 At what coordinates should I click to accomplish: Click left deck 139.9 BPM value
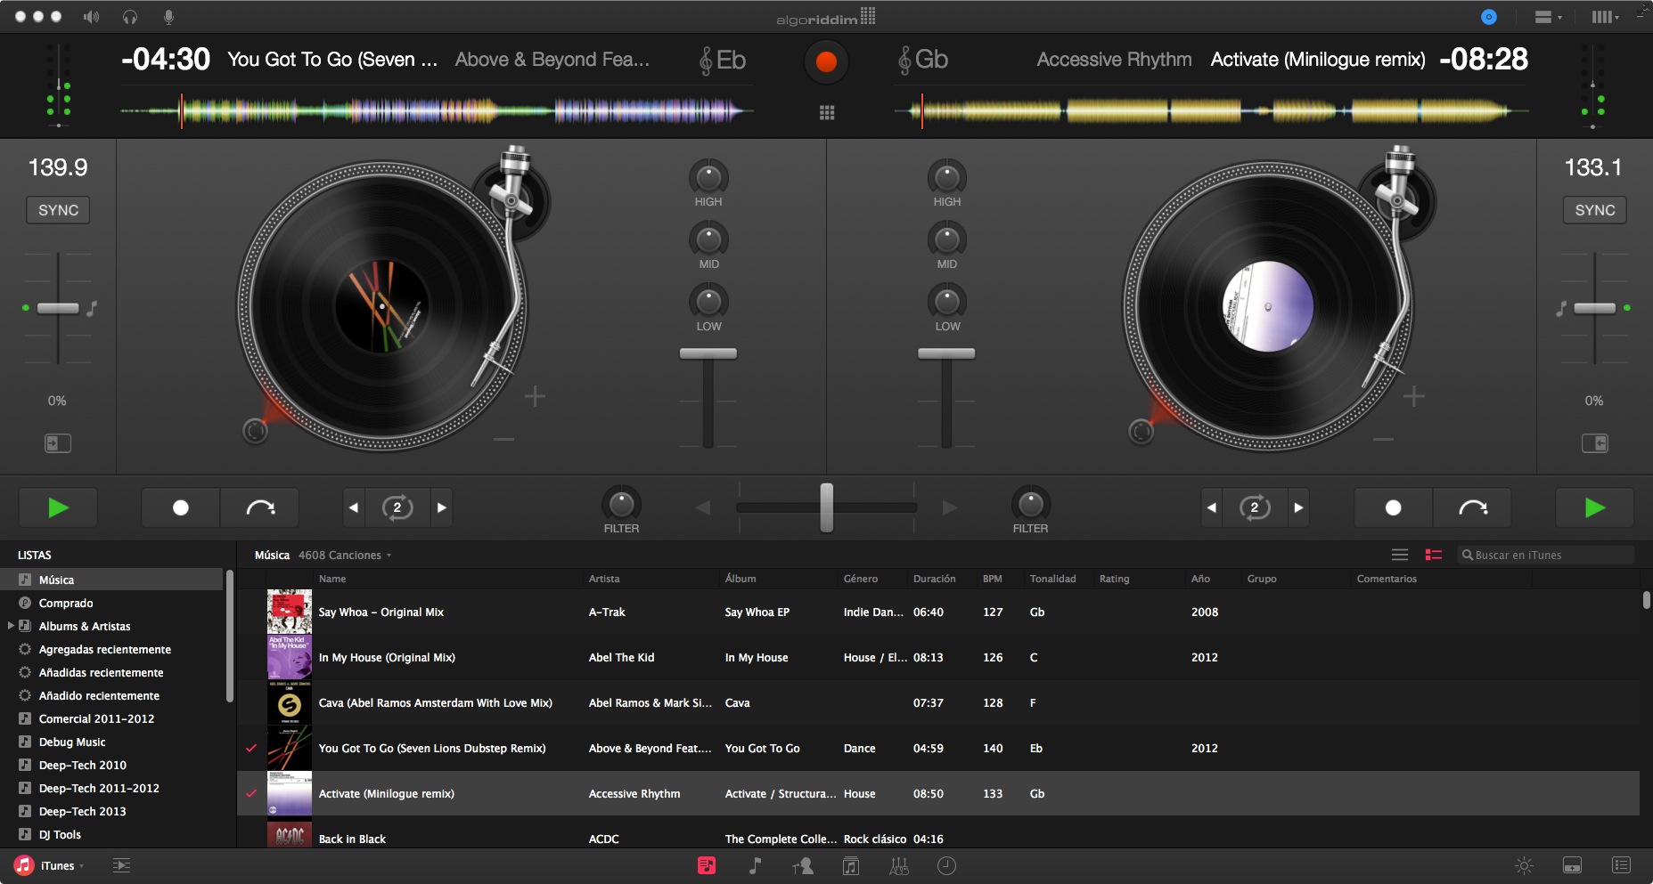pos(58,167)
